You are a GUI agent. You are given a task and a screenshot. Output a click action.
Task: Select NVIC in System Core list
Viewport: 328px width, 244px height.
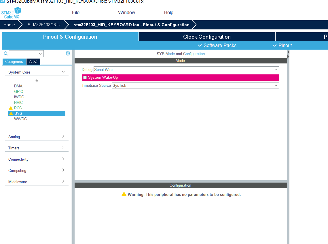[x=18, y=102]
